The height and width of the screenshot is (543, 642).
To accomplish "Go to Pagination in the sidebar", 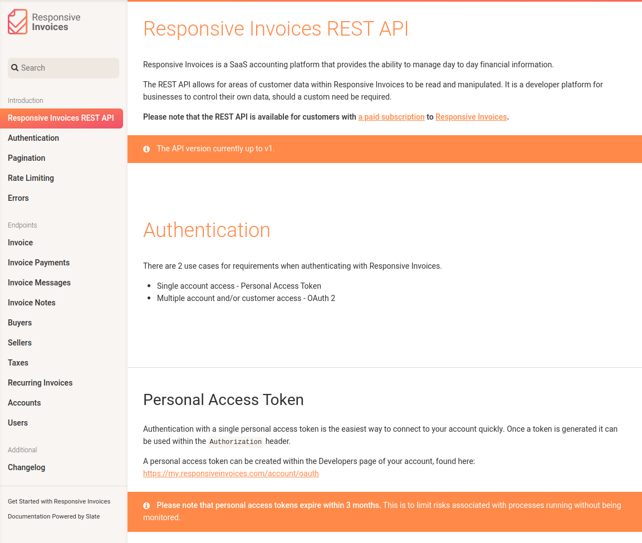I will click(x=27, y=158).
